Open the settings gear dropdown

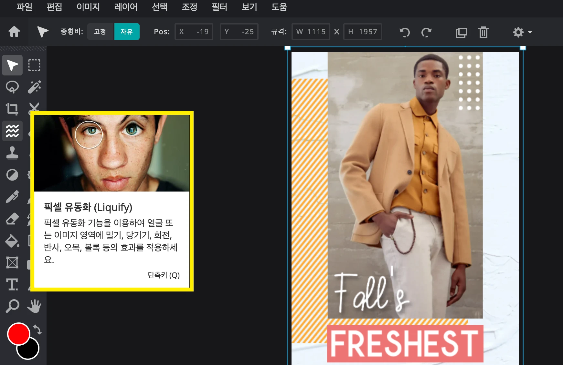[522, 32]
